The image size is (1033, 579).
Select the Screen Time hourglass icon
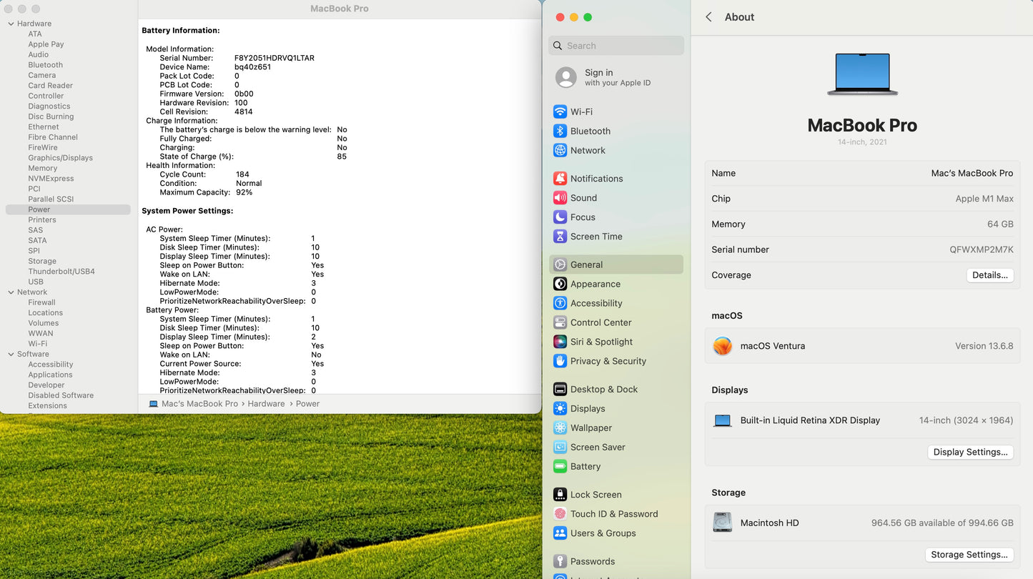coord(560,237)
